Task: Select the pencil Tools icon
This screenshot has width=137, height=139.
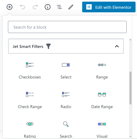Action: pos(71,7)
